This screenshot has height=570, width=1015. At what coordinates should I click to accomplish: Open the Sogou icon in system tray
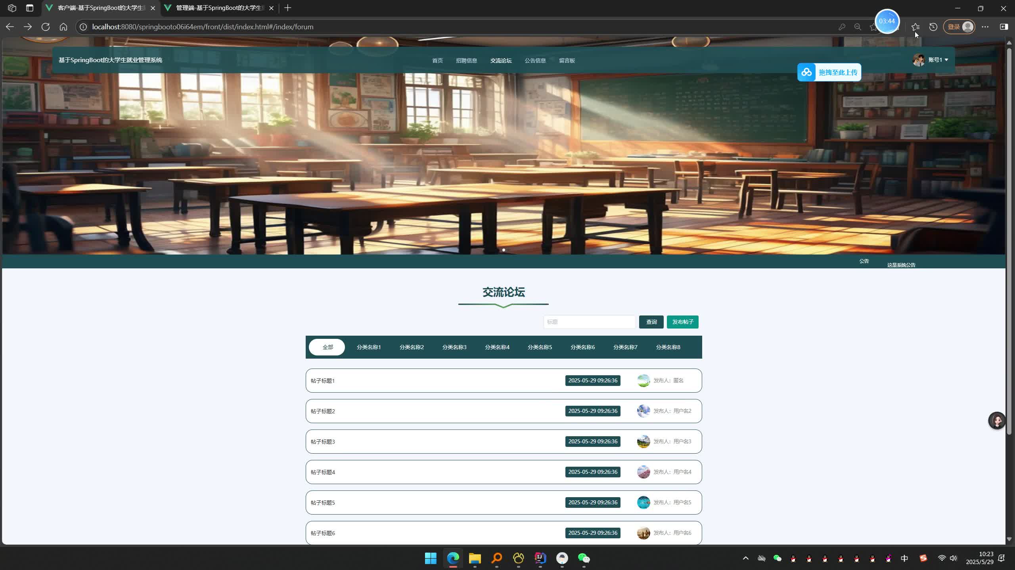point(923,558)
